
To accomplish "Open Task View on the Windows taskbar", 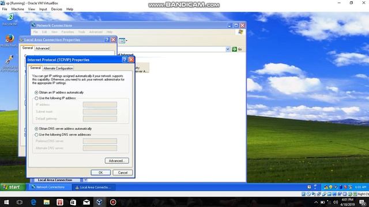I will point(20,202).
